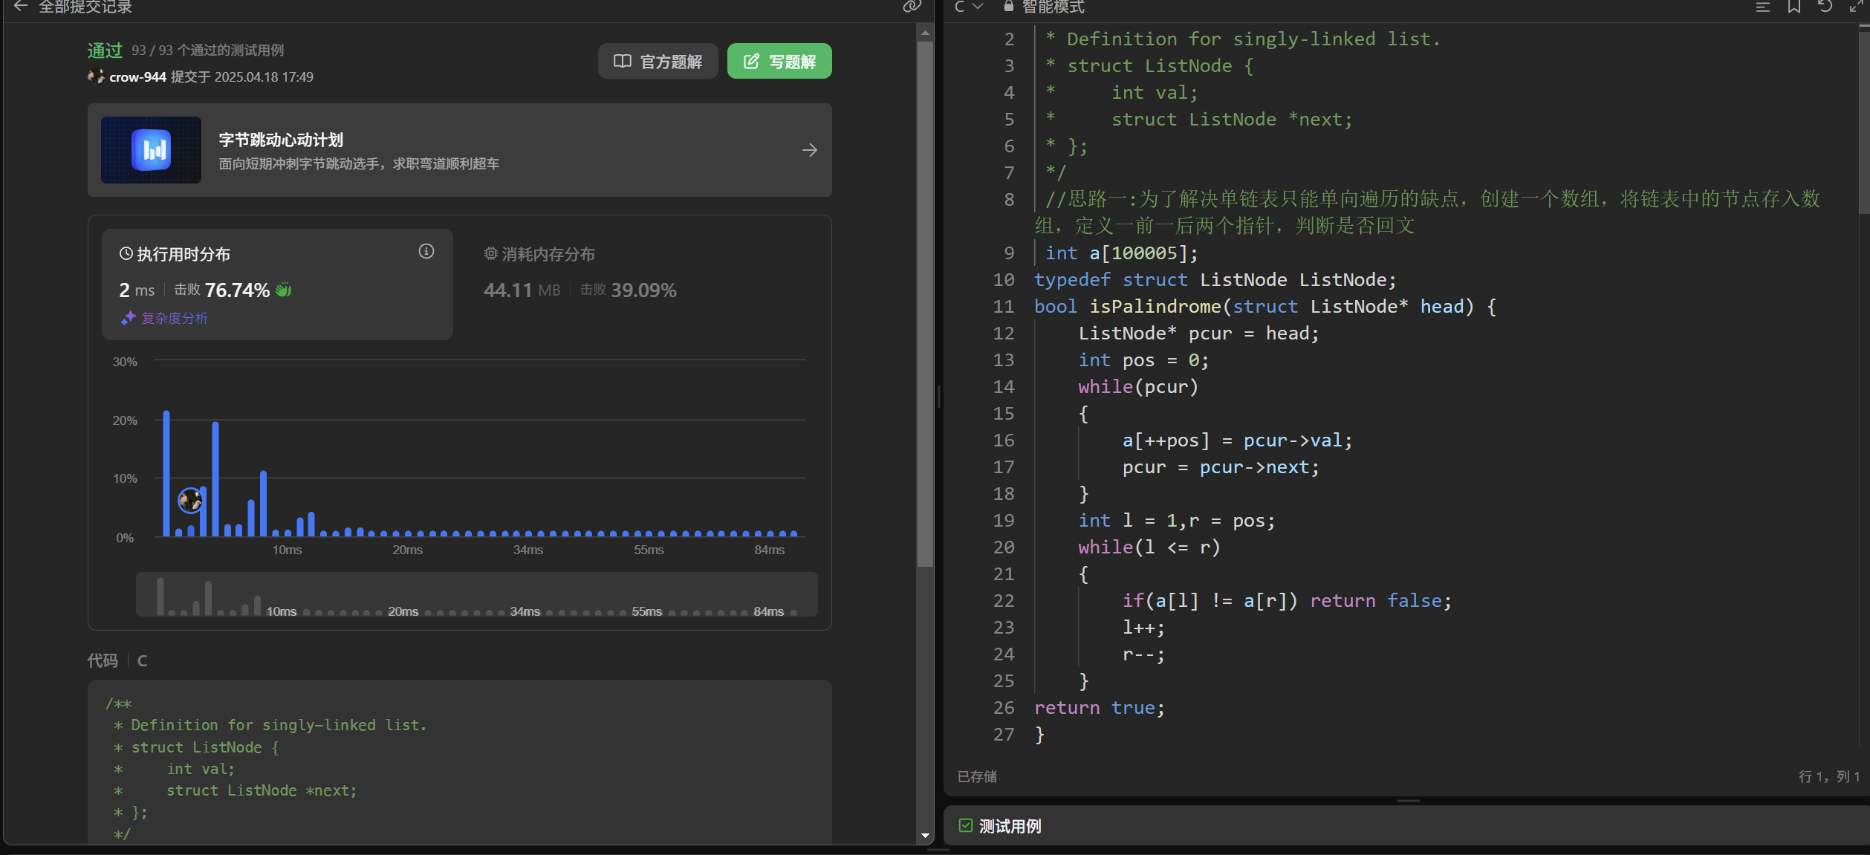The image size is (1870, 855).
Task: Open the format code icon in the editor toolbar
Action: coord(1762,7)
